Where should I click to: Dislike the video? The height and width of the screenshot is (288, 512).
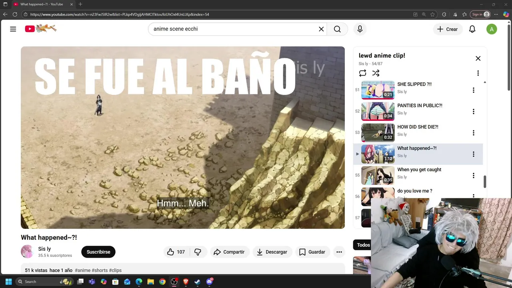(x=198, y=252)
